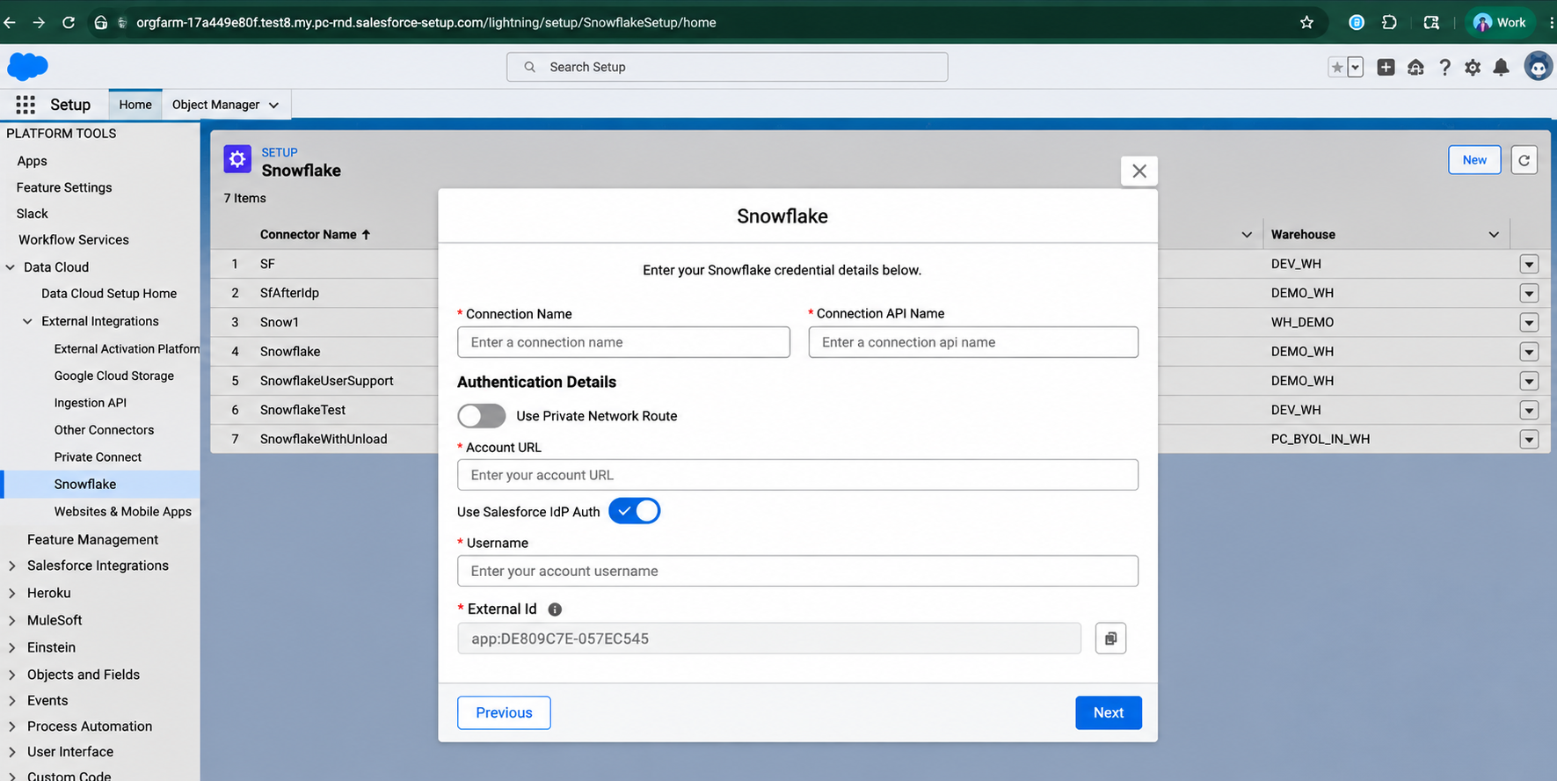This screenshot has width=1557, height=781.
Task: Refresh the Snowflake connector list
Action: tap(1524, 160)
